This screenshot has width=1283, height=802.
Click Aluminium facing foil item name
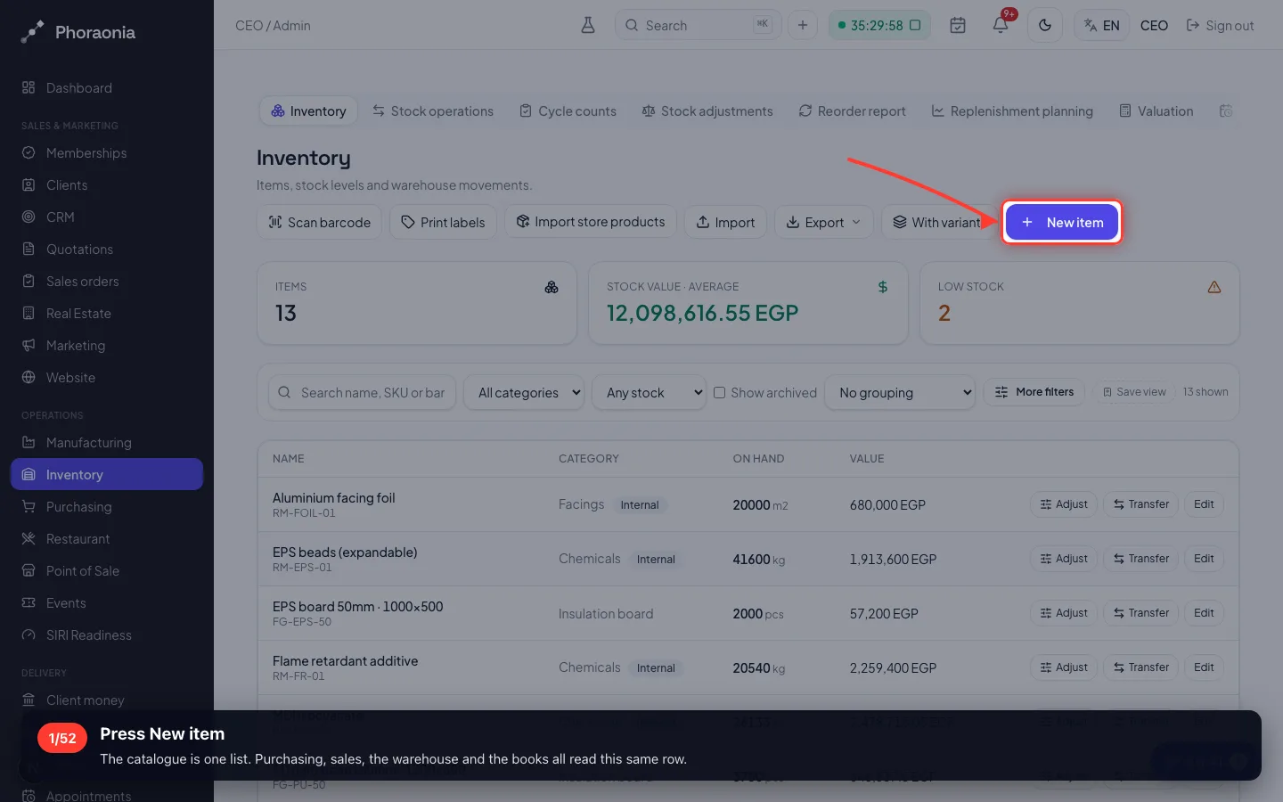[333, 497]
